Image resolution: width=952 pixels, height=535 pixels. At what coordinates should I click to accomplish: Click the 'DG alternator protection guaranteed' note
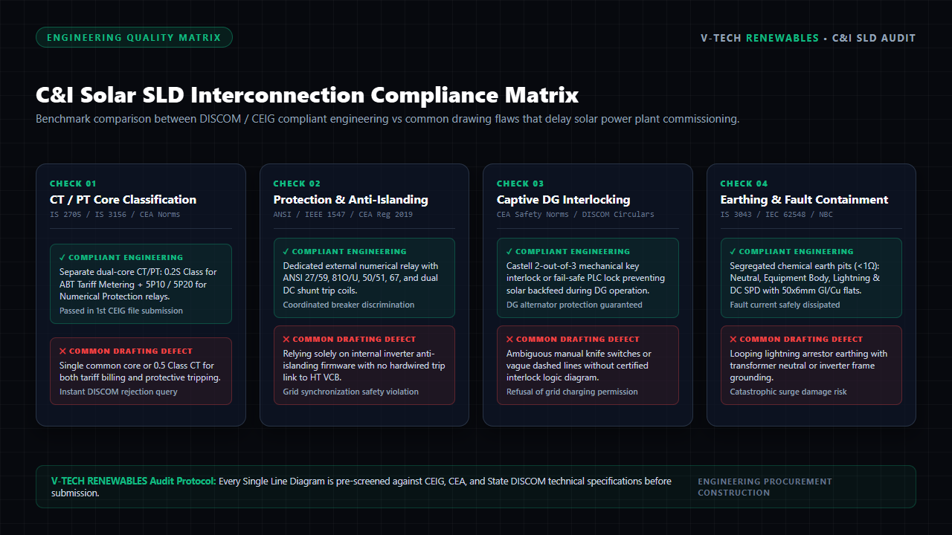point(574,305)
